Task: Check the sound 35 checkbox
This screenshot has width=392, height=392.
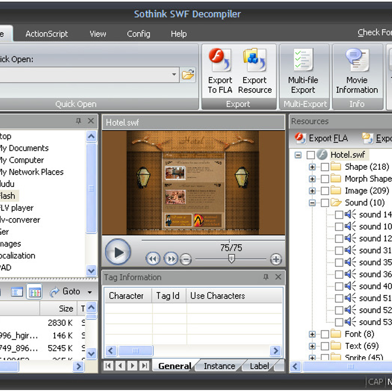Action: point(339,262)
